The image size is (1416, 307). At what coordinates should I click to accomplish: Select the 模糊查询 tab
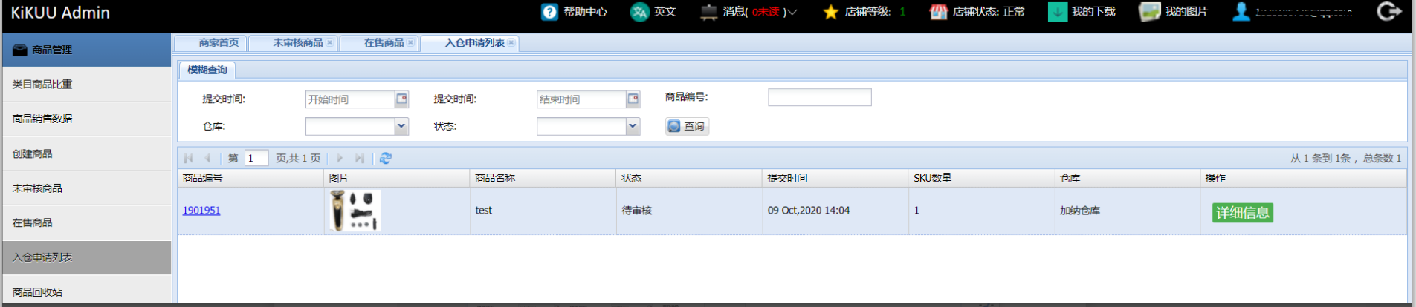coord(207,70)
